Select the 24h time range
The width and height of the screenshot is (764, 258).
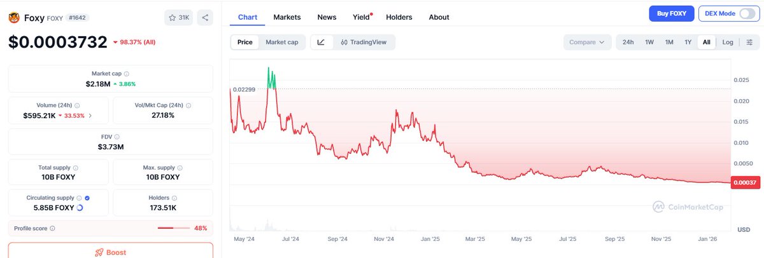pyautogui.click(x=628, y=43)
